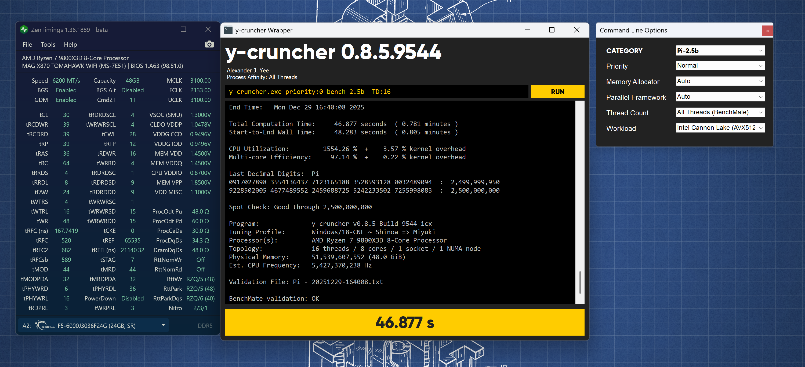Click the Process Affinity: All Threads text
This screenshot has width=805, height=367.
pos(262,77)
